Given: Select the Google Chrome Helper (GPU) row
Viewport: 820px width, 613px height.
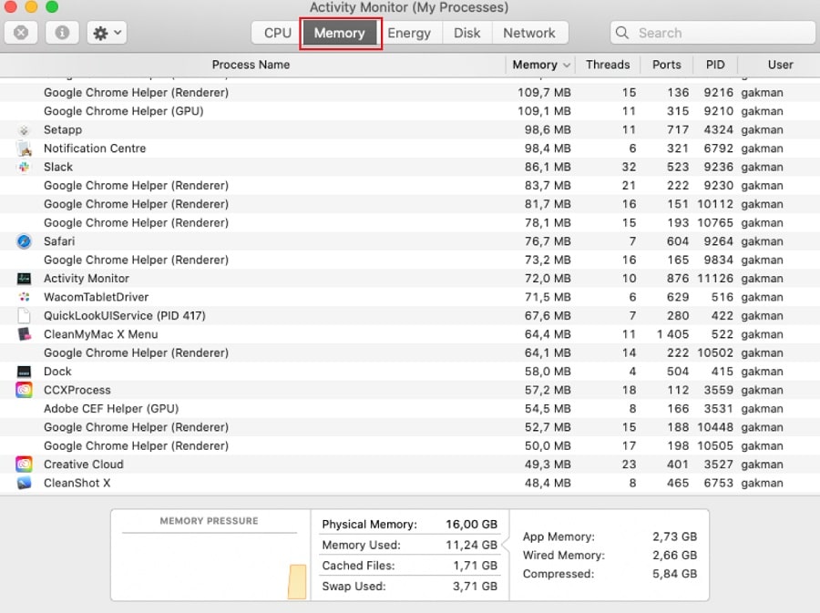Looking at the screenshot, I should tap(410, 111).
